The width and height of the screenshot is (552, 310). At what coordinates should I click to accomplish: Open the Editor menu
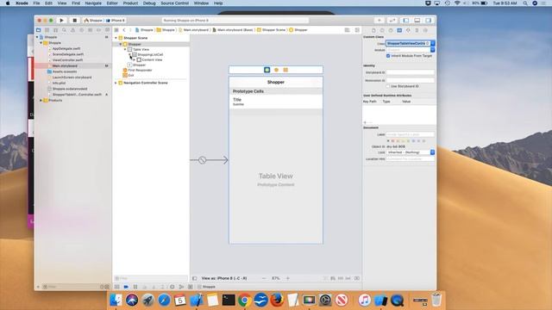pos(112,3)
